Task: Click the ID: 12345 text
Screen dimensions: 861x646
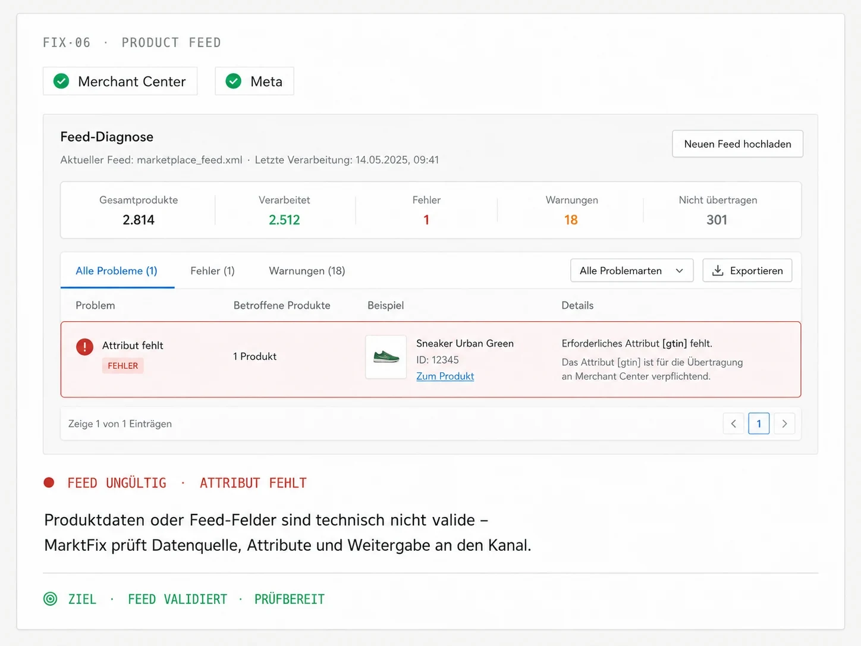Action: (438, 360)
